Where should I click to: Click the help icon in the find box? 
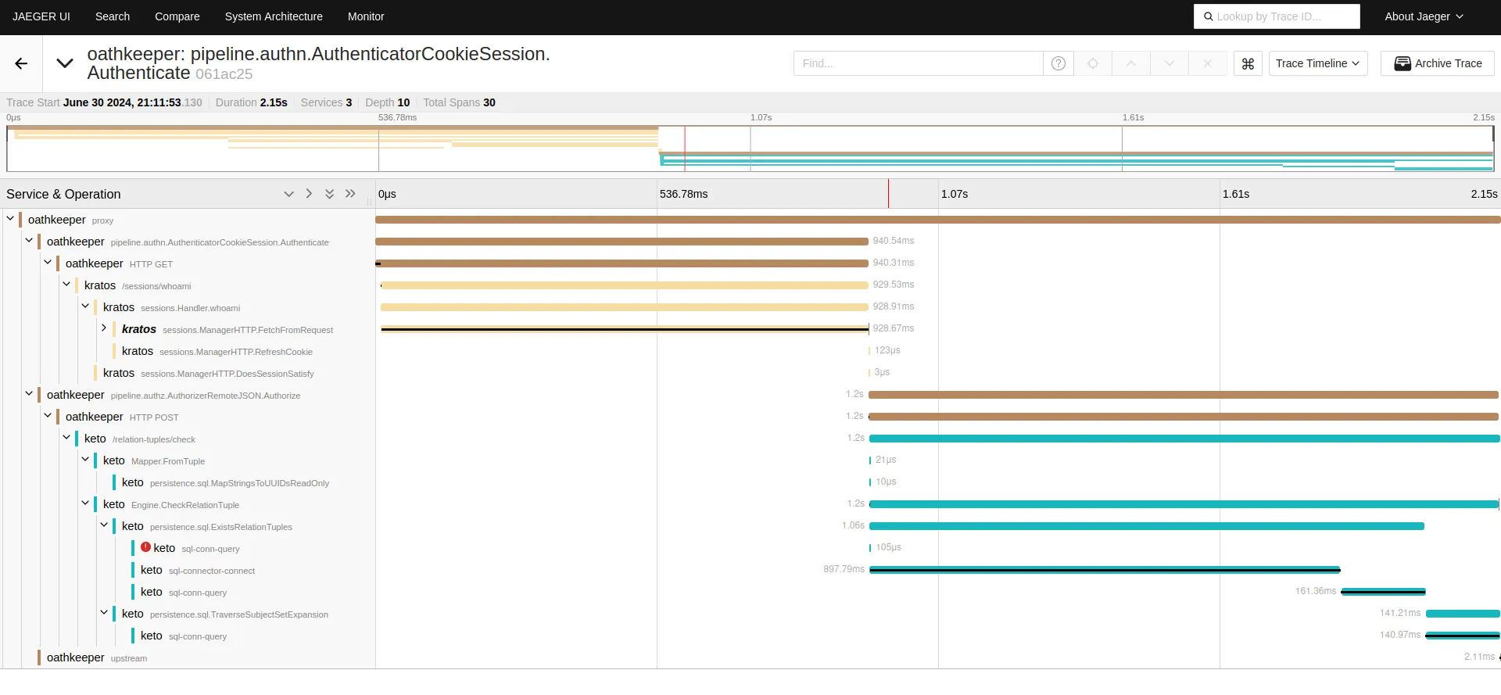pyautogui.click(x=1058, y=63)
